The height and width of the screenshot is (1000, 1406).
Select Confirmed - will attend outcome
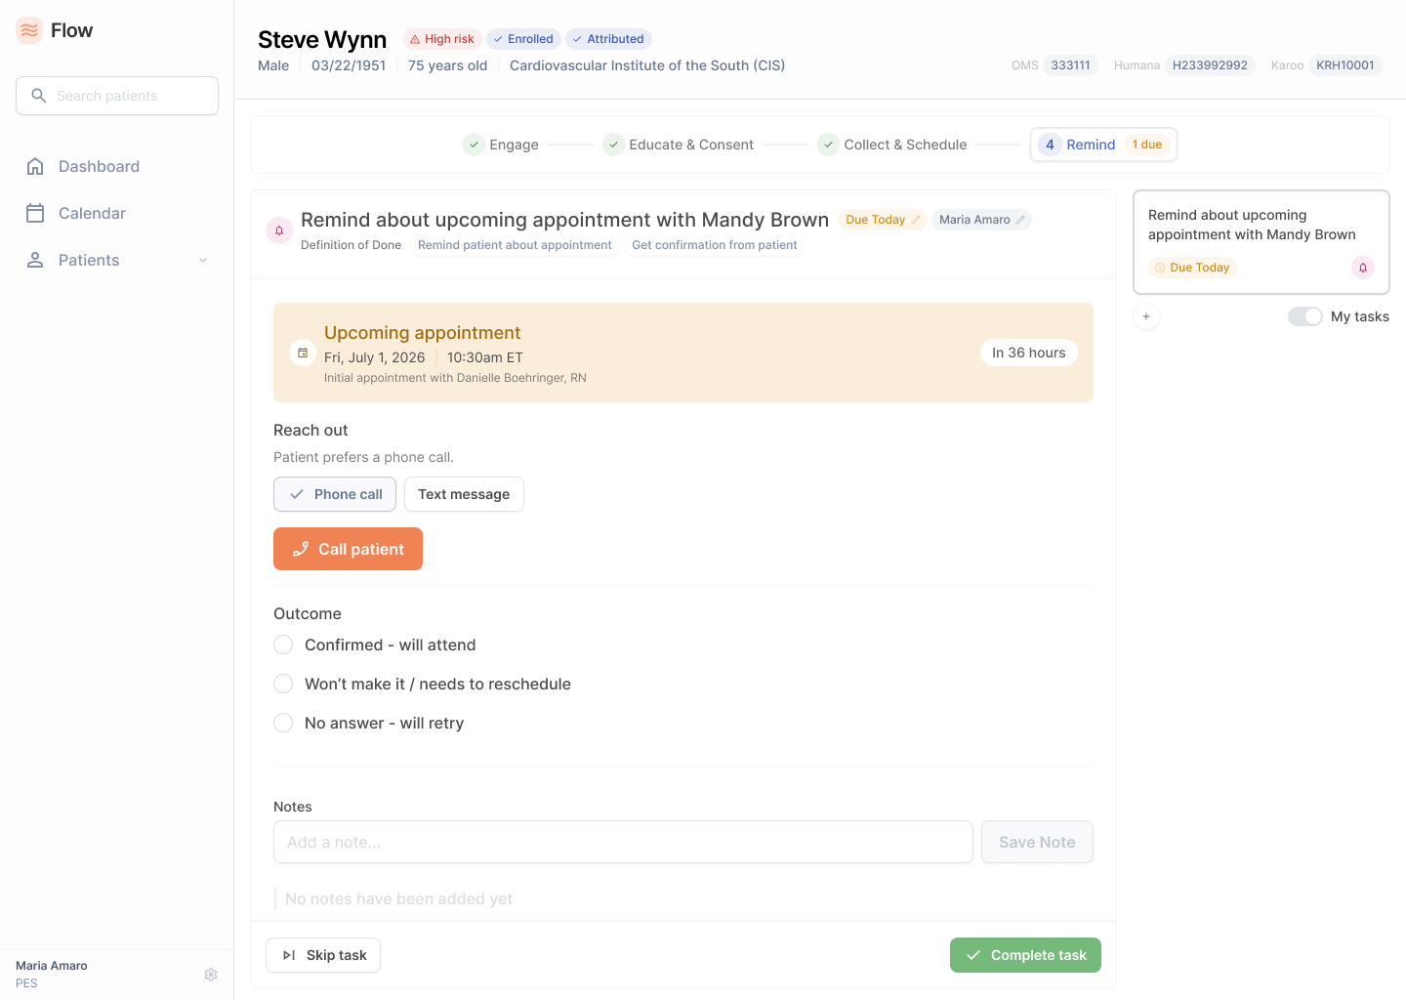point(283,645)
